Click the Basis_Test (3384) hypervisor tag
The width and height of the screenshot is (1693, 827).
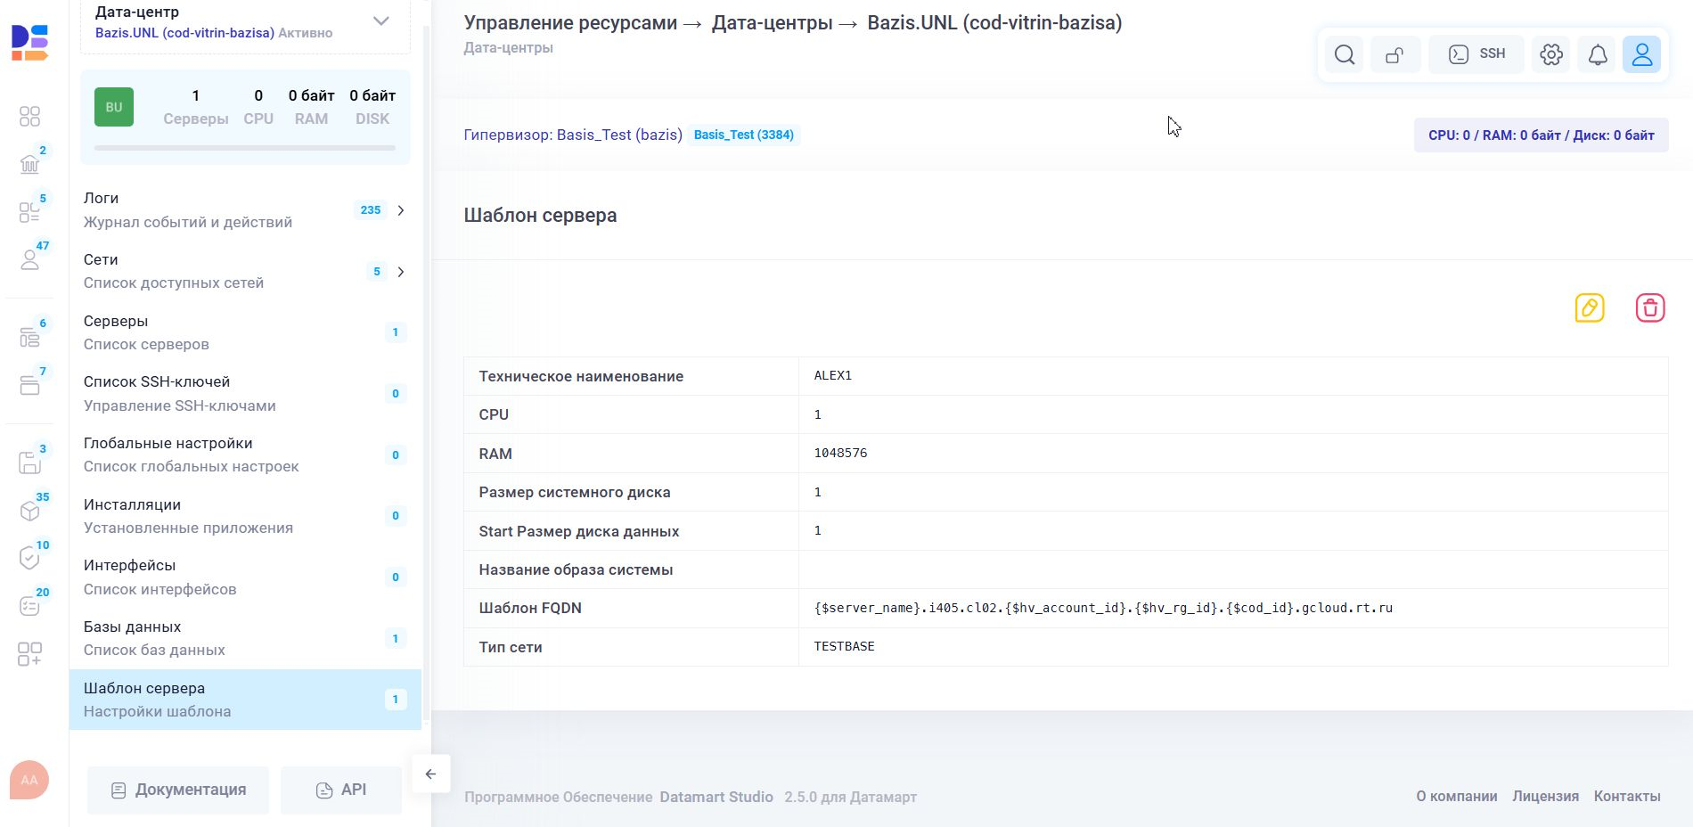[x=743, y=135]
